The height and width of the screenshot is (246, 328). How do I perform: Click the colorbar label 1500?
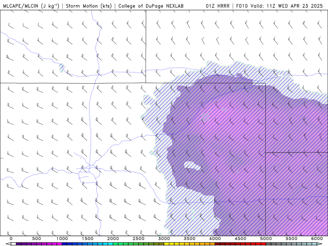(x=88, y=239)
